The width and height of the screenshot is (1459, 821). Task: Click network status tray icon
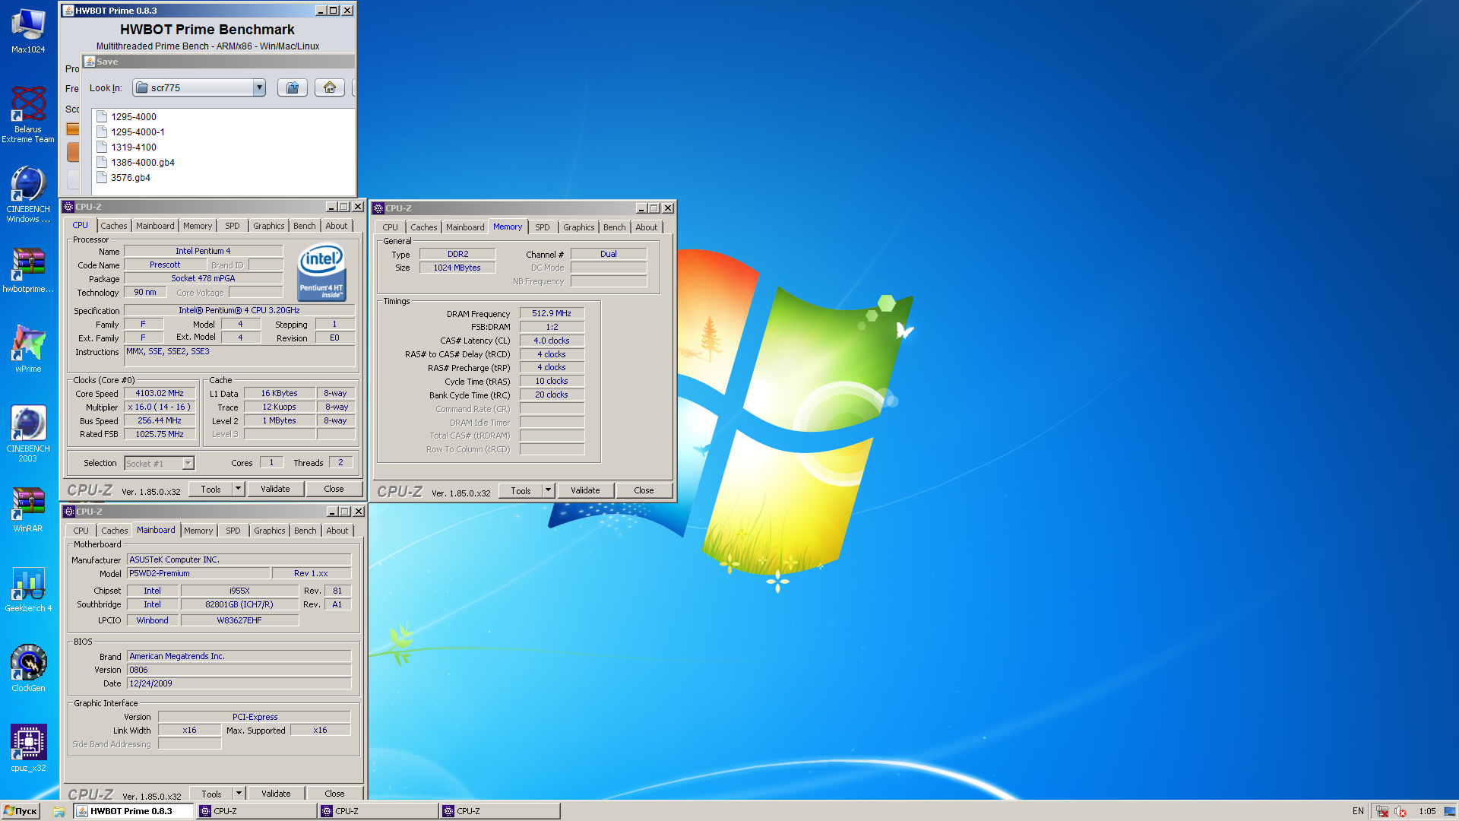(x=1382, y=811)
